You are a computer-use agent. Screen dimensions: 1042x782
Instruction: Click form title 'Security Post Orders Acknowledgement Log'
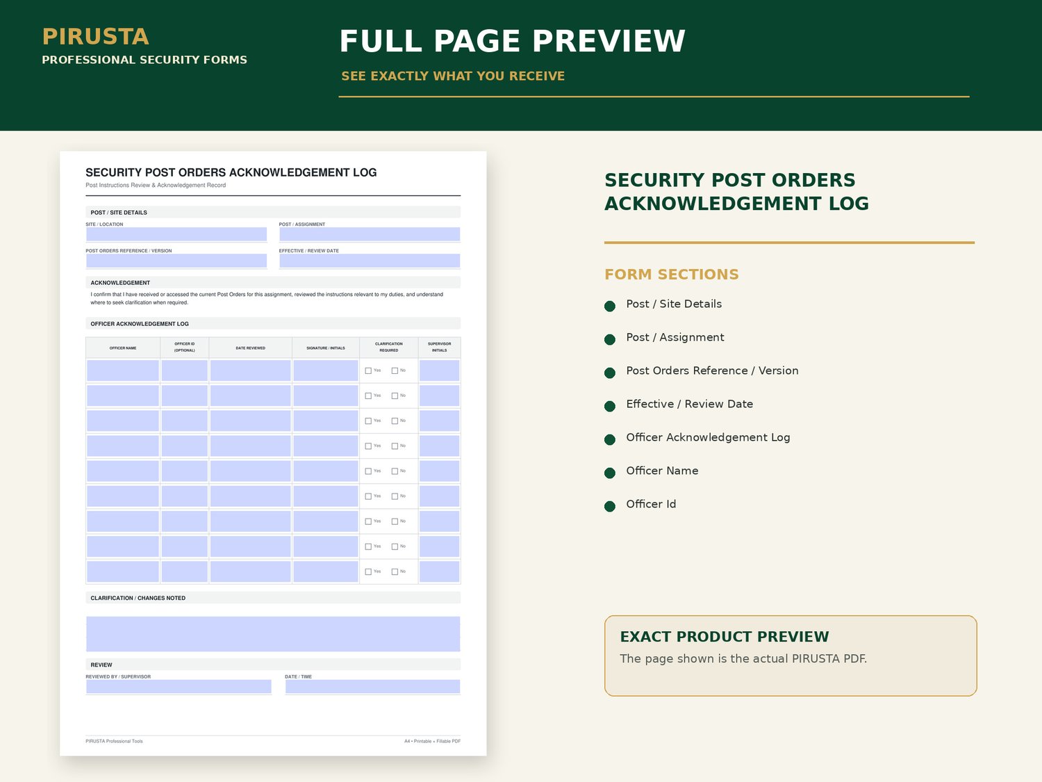(231, 172)
